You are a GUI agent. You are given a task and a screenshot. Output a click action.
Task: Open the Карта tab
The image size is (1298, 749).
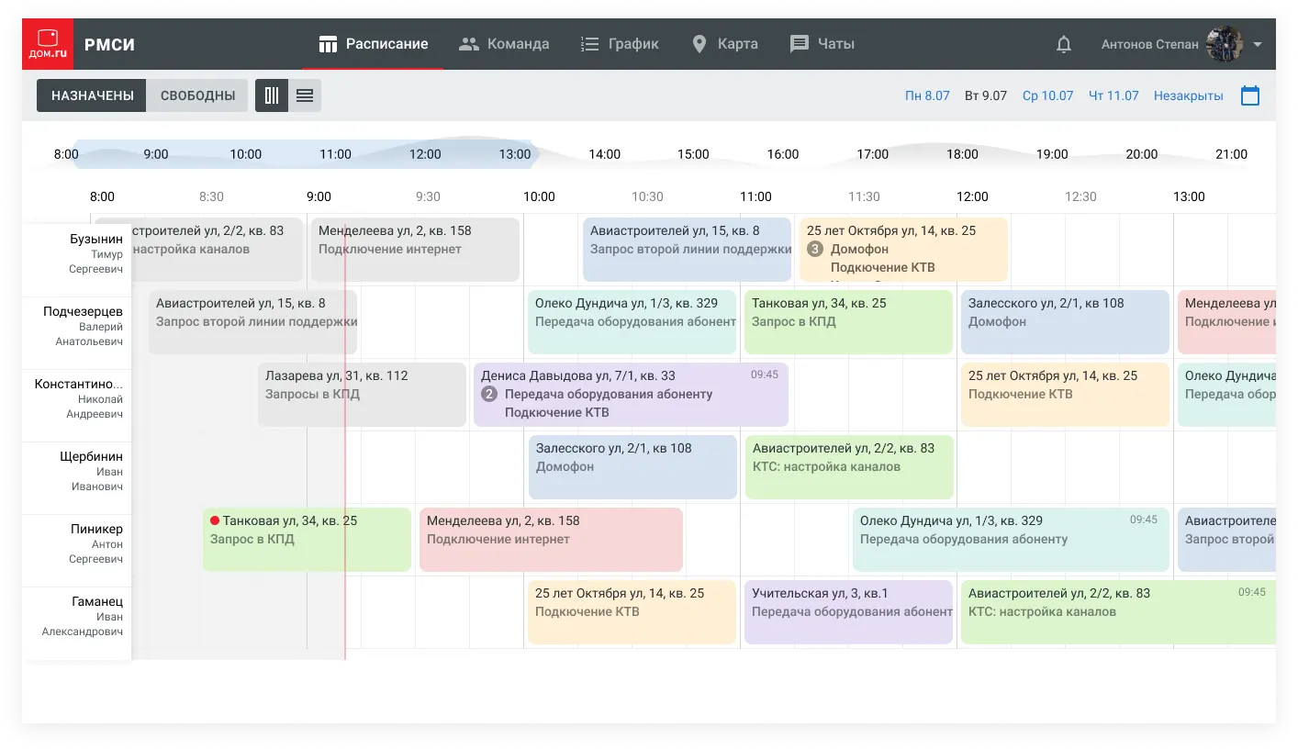click(724, 44)
